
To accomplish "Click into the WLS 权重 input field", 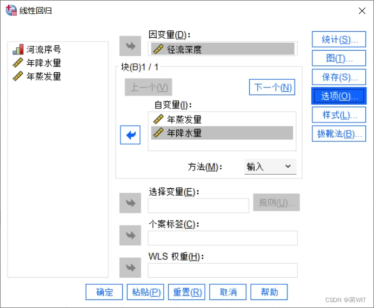I will [x=223, y=270].
